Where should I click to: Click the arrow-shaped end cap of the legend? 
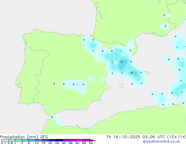[x=93, y=140]
